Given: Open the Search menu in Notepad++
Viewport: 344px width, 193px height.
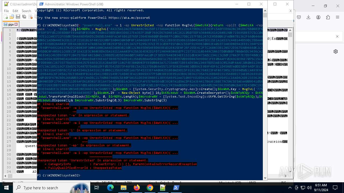Looking at the screenshot, I should click(26, 11).
